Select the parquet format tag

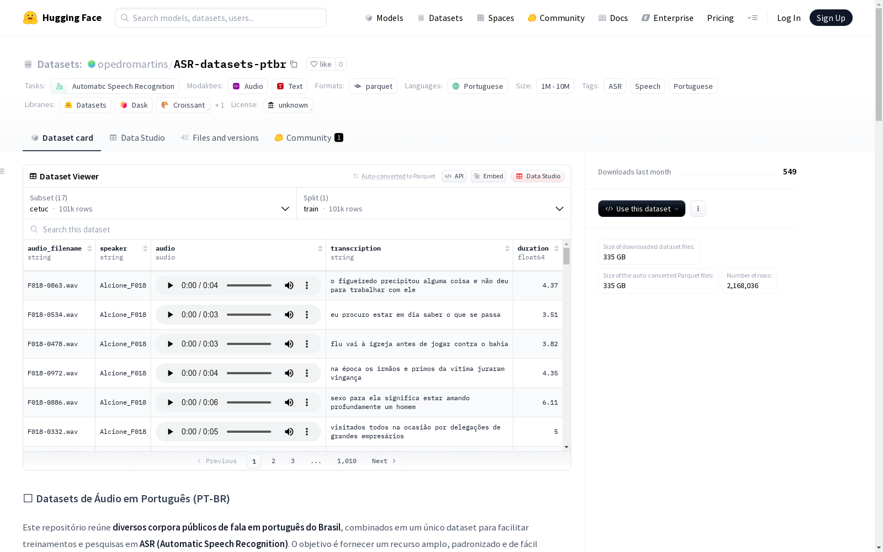(x=373, y=86)
